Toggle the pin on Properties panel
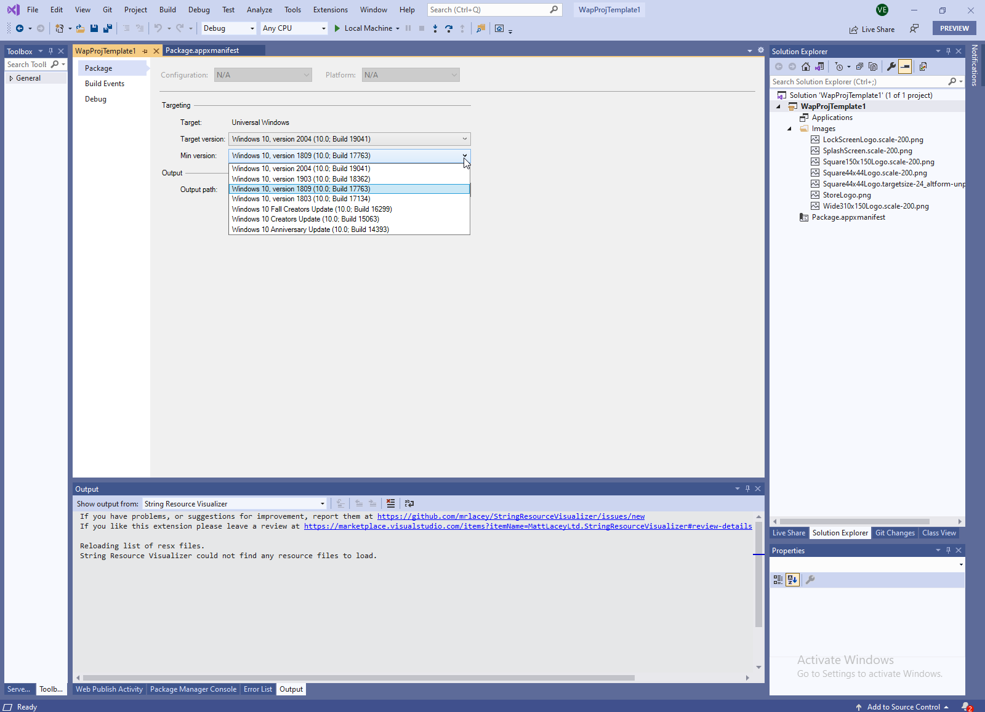 coord(949,550)
